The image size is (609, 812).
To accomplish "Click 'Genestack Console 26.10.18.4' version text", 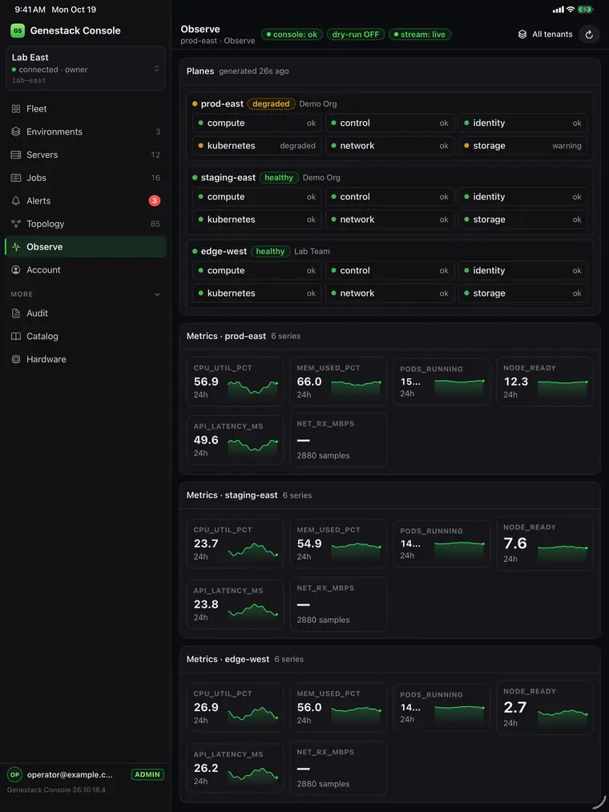I will click(56, 790).
